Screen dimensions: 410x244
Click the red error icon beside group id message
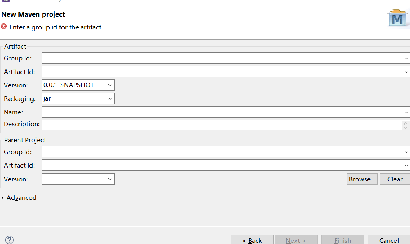pyautogui.click(x=4, y=27)
